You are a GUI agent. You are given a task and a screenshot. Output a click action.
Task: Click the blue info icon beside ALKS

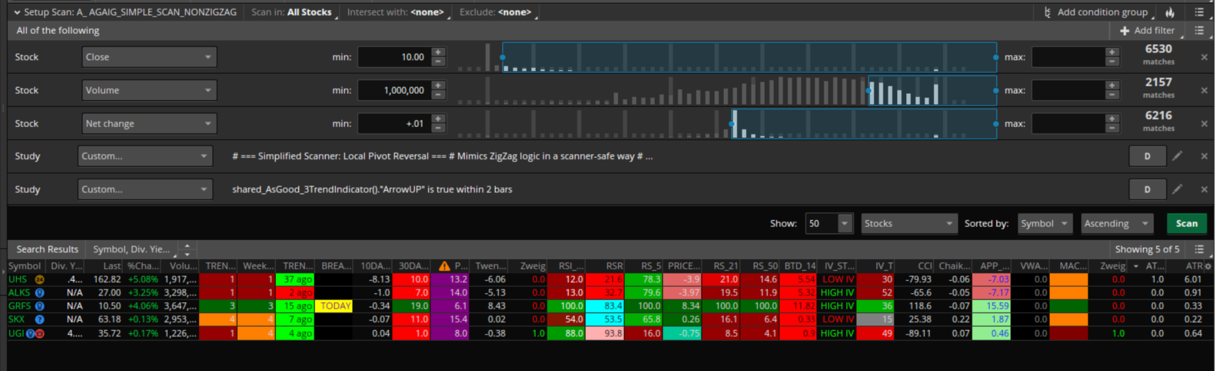pyautogui.click(x=40, y=293)
